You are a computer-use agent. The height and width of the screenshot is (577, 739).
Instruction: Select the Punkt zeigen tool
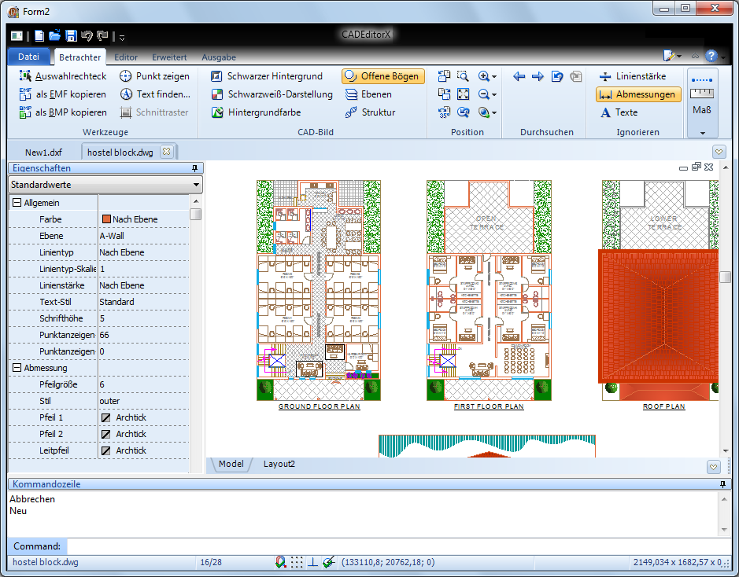pos(154,76)
